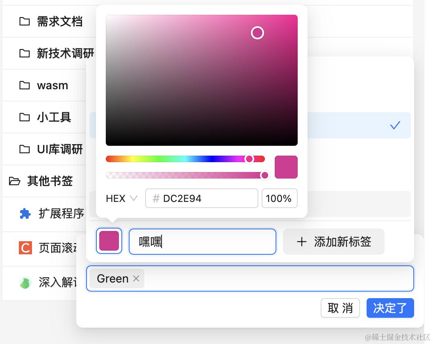This screenshot has height=344, width=433.
Task: Click the 决定了 confirm button
Action: (x=390, y=308)
